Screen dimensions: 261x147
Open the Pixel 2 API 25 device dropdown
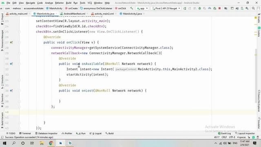[166, 8]
